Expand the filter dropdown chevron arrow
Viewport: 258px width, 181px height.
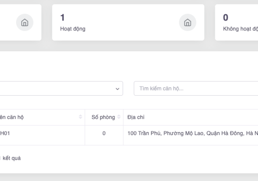tap(117, 88)
